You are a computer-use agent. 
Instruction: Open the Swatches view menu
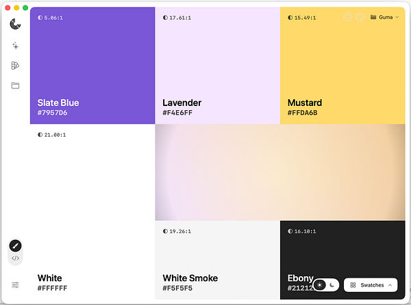(x=371, y=285)
